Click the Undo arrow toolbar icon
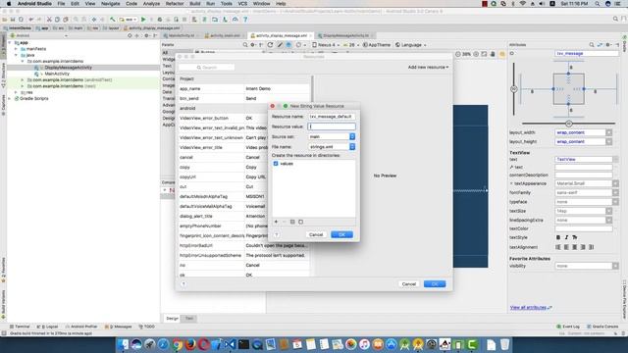Screen dimensions: 628x353 pyautogui.click(x=30, y=20)
